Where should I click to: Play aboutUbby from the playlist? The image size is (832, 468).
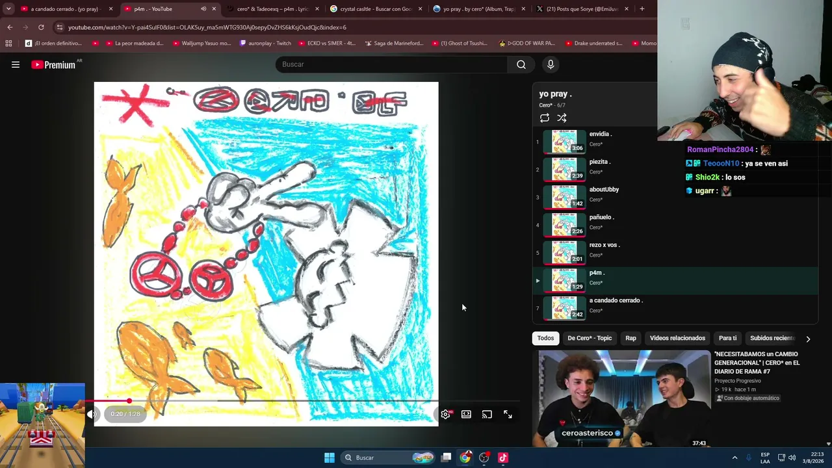point(675,198)
